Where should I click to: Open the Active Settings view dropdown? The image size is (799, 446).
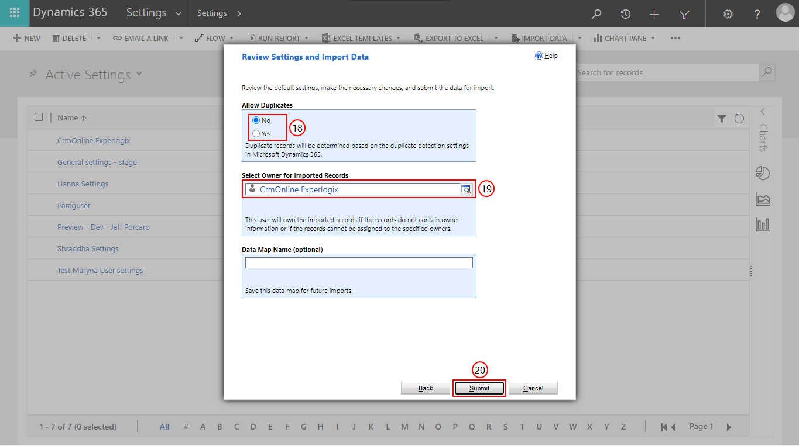pyautogui.click(x=139, y=74)
